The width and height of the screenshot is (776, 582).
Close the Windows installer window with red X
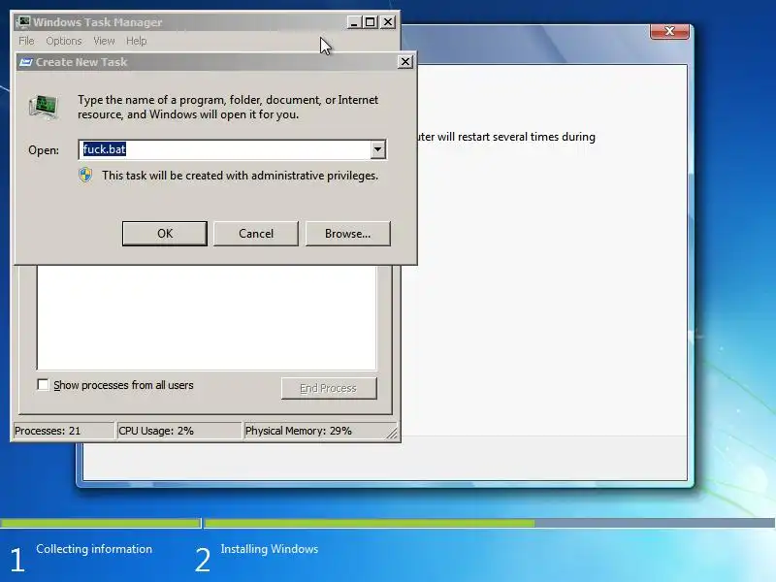(669, 31)
